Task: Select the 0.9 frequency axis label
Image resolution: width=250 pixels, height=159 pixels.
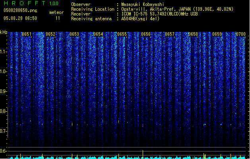Action: (3, 91)
